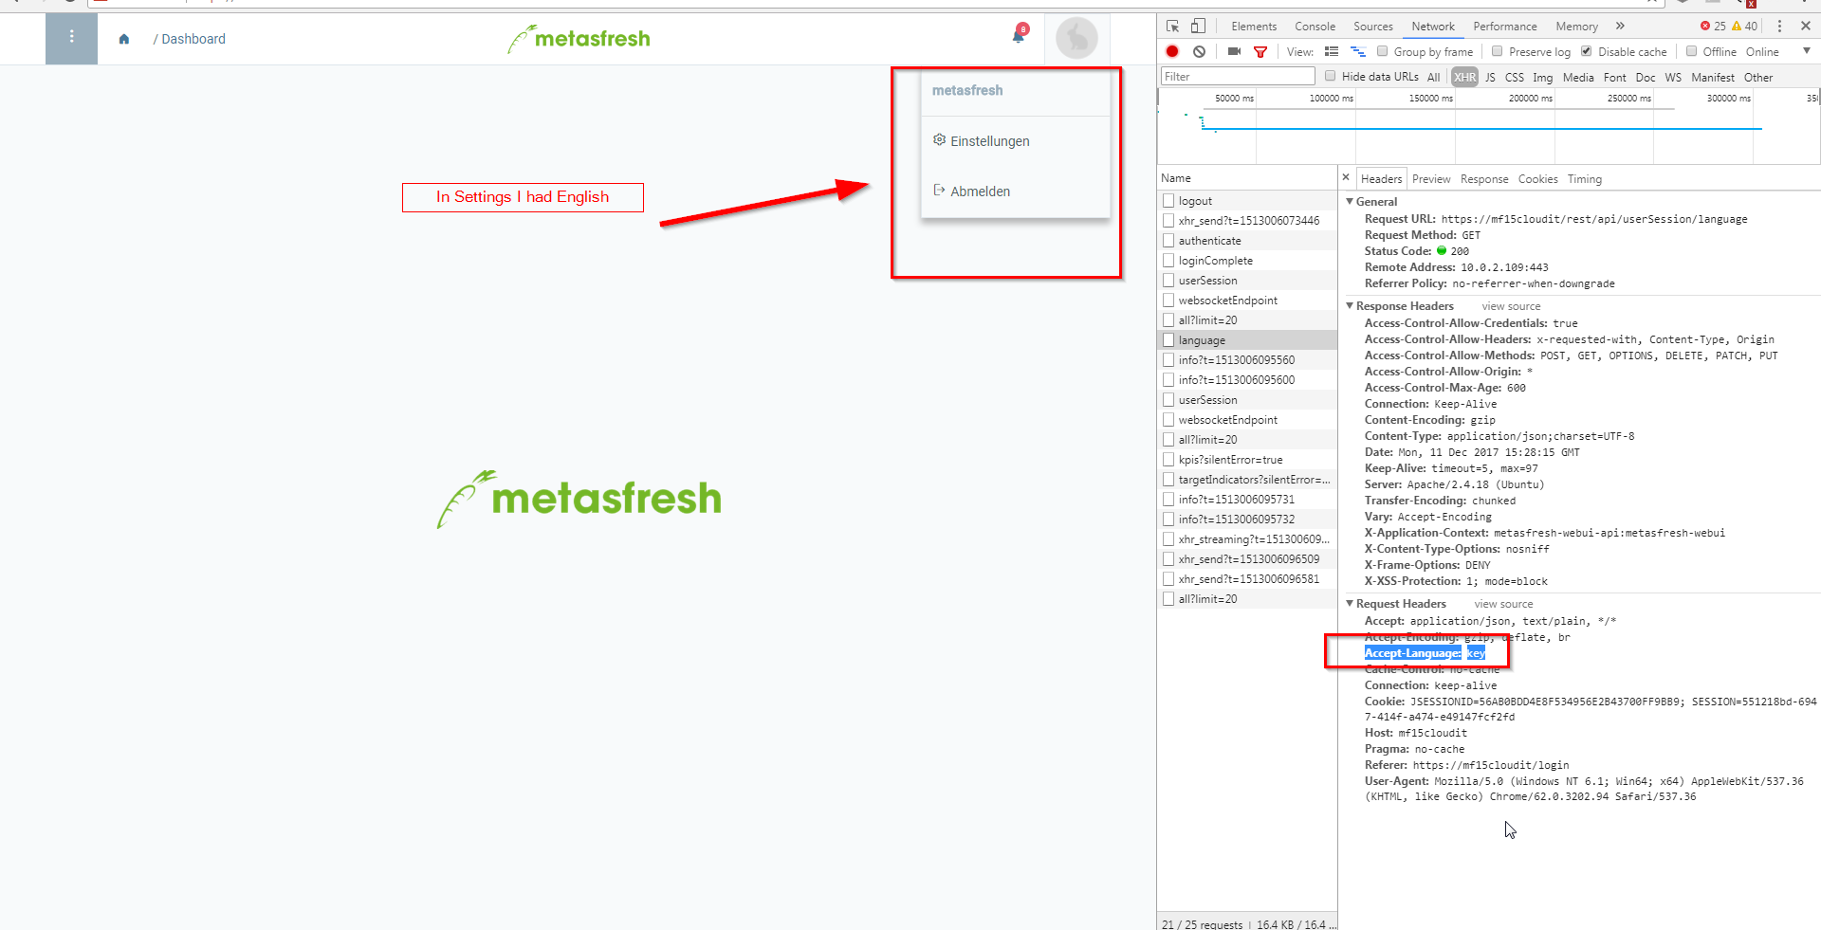Screen dimensions: 1821x930
Task: Open the metasfresh sidebar menu dots
Action: pos(71,38)
